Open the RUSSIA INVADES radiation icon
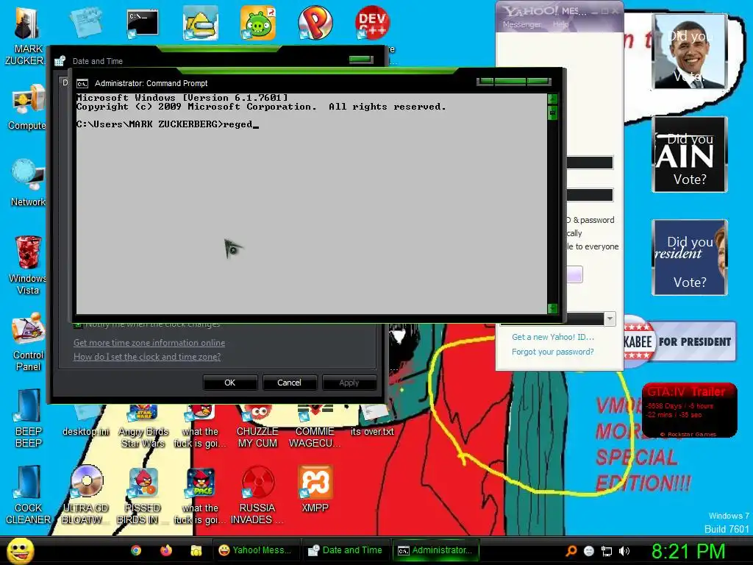This screenshot has width=753, height=565. [x=258, y=482]
